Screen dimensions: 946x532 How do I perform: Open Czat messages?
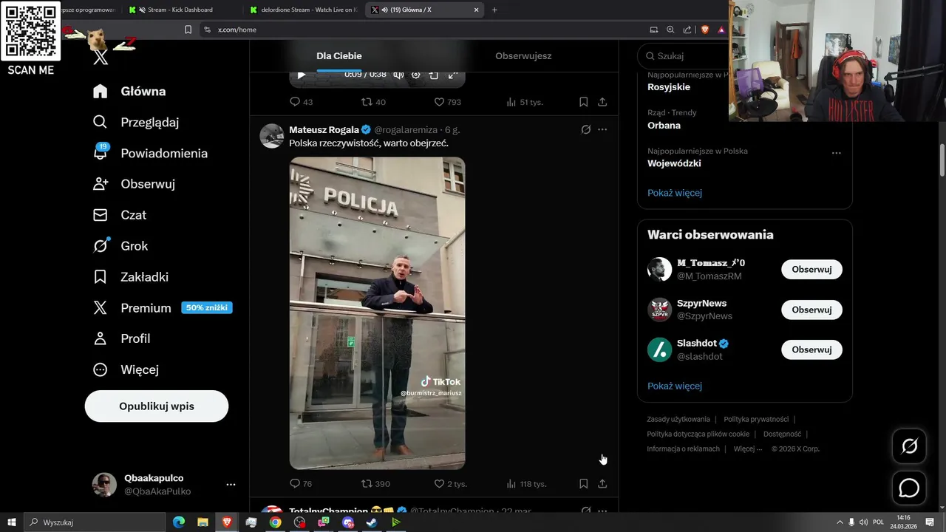(119, 215)
